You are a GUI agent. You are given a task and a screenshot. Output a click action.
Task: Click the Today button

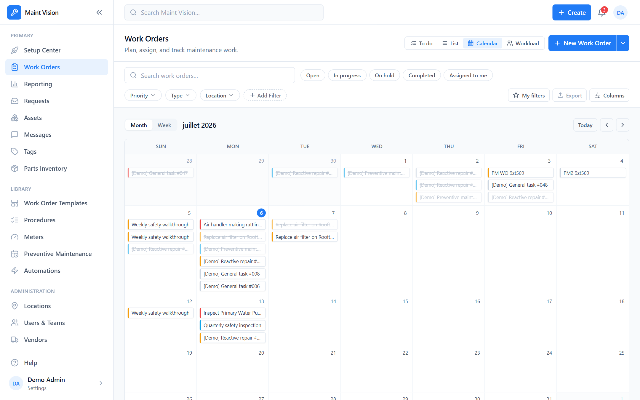pos(585,125)
